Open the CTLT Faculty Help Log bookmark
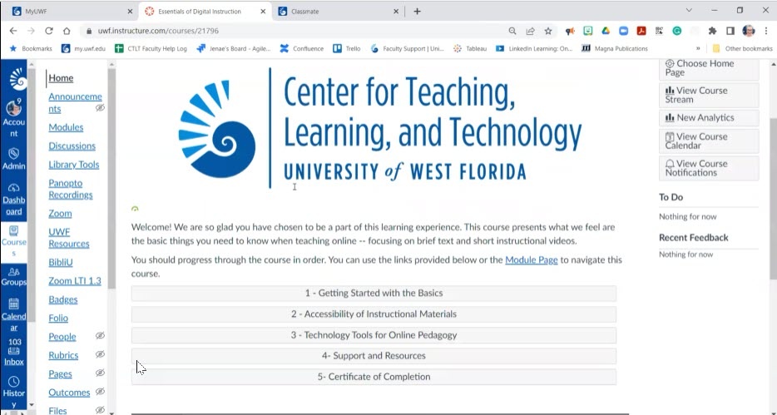 coord(151,48)
